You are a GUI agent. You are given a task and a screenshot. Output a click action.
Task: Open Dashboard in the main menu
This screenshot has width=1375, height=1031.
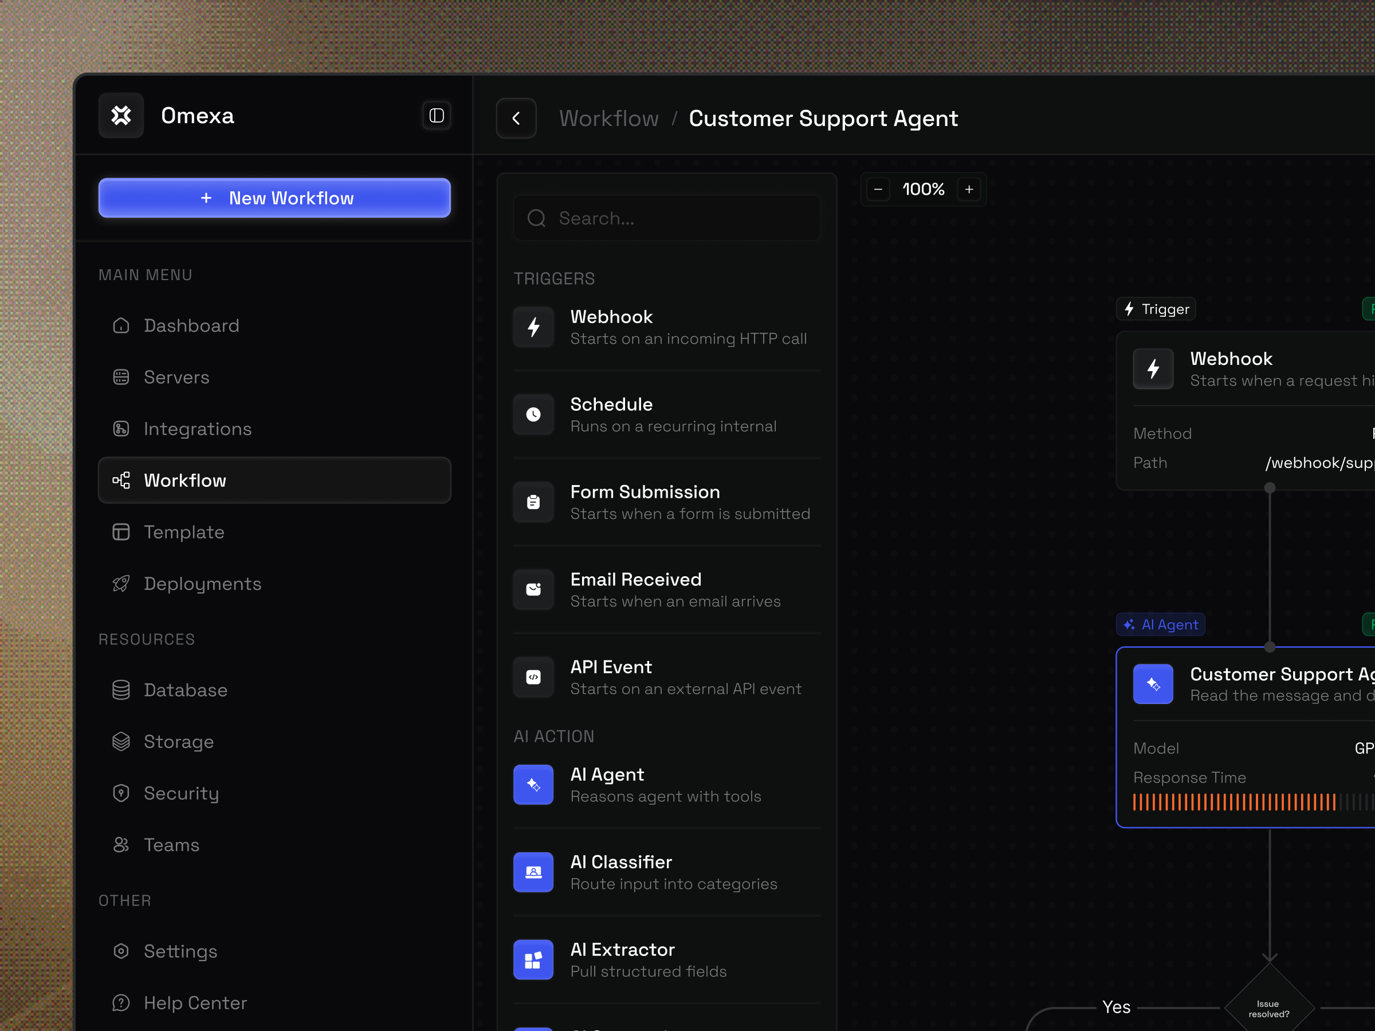[x=274, y=326]
